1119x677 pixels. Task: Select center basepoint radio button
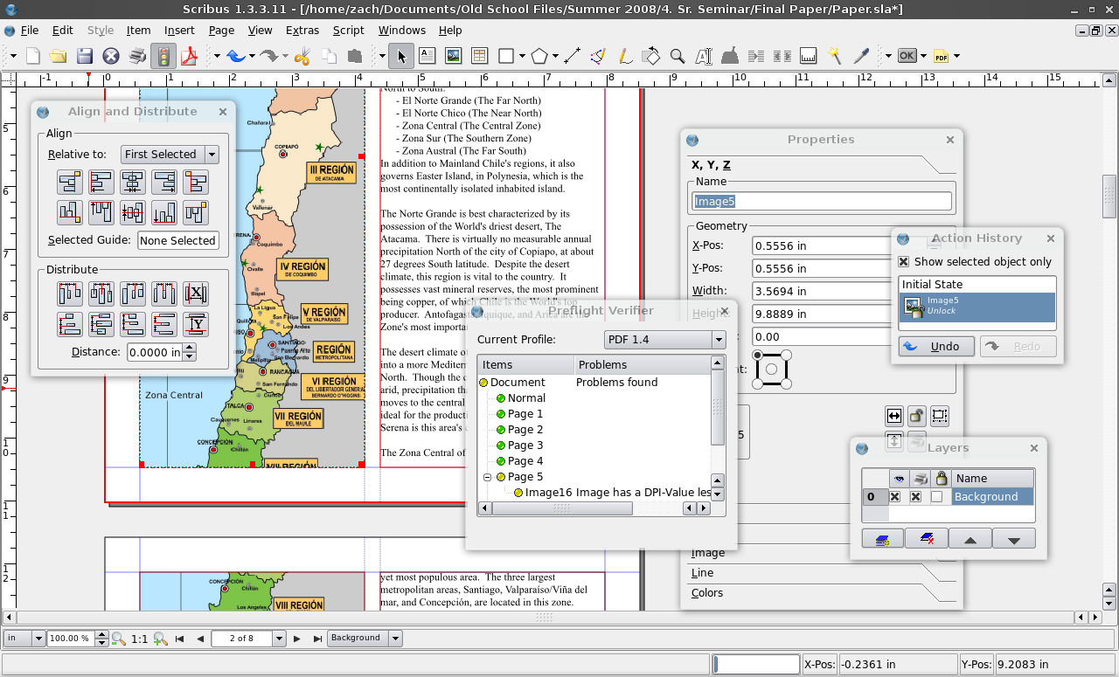[x=771, y=369]
